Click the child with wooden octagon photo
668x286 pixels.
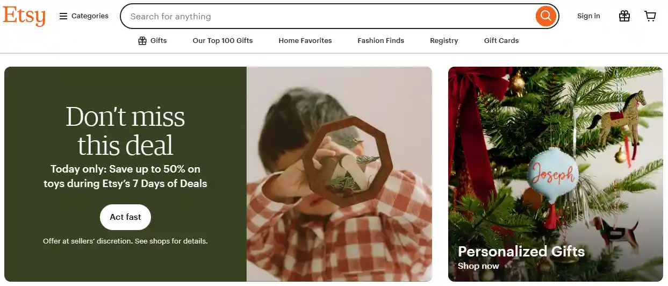tap(339, 174)
